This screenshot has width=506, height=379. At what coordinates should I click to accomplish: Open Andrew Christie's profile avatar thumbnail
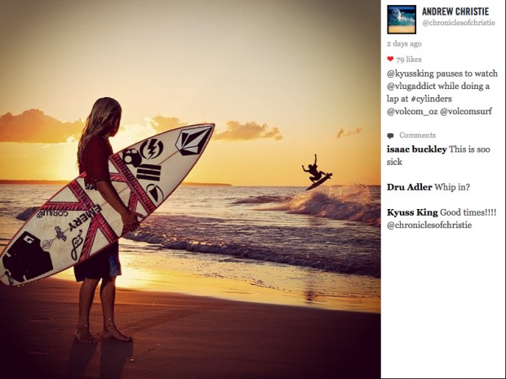(402, 20)
